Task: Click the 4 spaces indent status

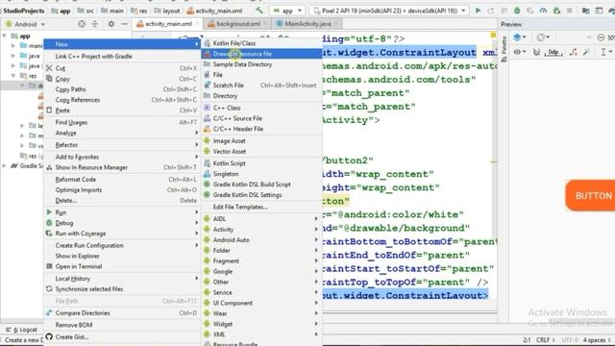Action: [596, 339]
